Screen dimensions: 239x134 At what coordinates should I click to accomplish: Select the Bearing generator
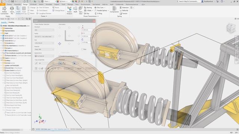88,7
